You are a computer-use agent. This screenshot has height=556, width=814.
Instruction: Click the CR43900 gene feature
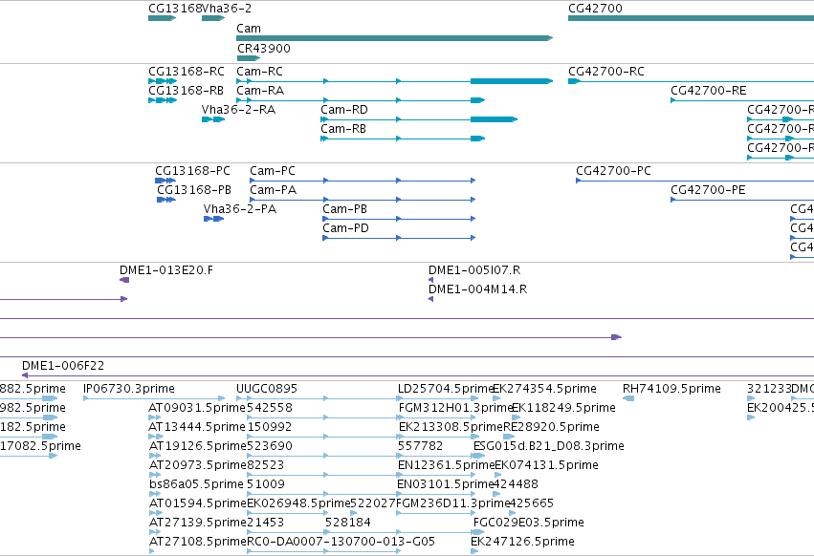pos(248,58)
